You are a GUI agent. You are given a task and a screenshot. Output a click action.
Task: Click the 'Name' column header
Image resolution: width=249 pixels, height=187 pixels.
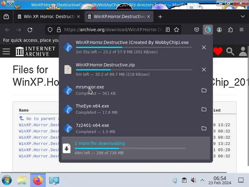[x=24, y=110]
